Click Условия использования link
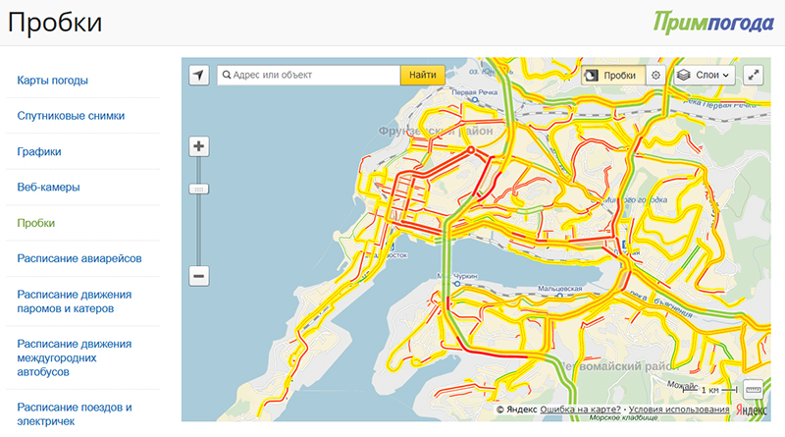This screenshot has width=785, height=437. tap(679, 410)
